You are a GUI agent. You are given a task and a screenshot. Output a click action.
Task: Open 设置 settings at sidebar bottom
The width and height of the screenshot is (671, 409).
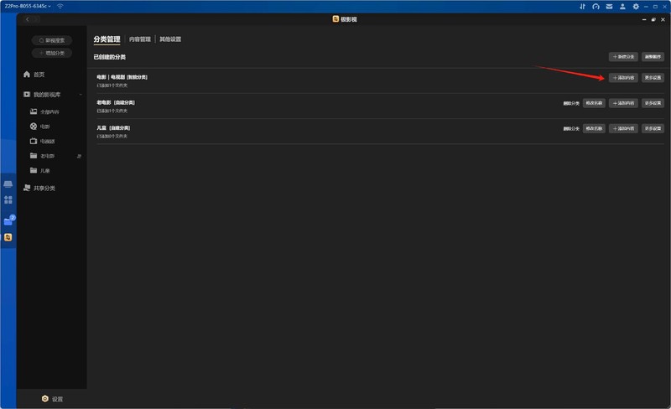[52, 399]
